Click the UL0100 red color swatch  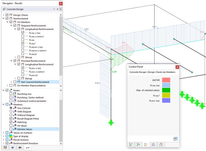tap(166, 80)
